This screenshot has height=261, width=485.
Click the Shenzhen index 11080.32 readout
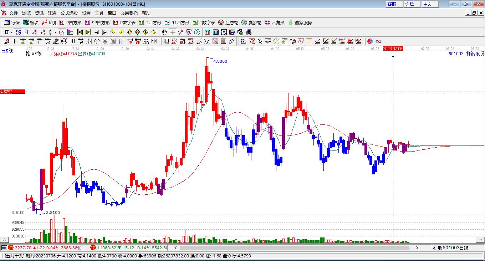pos(107,248)
